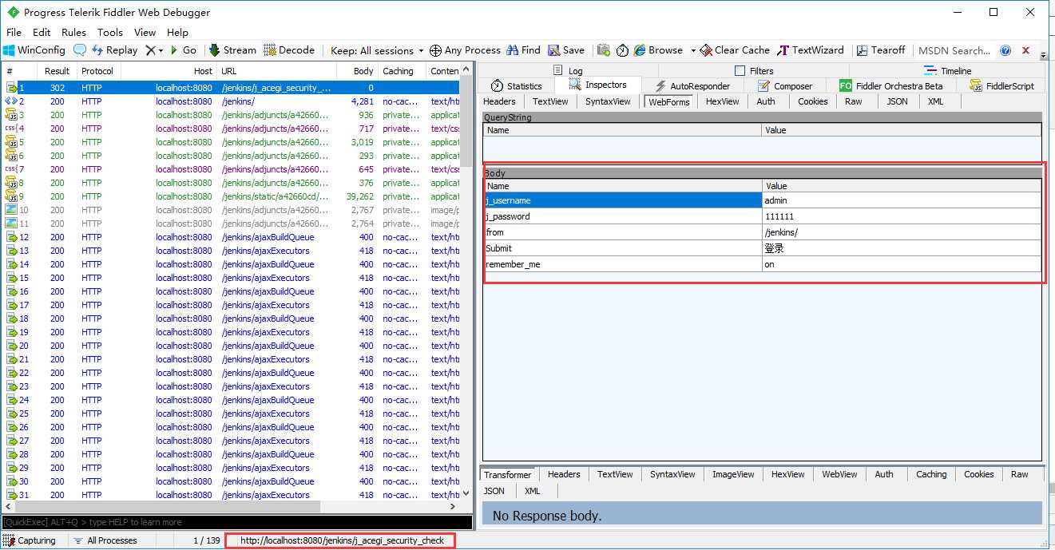Select request Cookies inspector tab
The width and height of the screenshot is (1055, 550).
(812, 101)
